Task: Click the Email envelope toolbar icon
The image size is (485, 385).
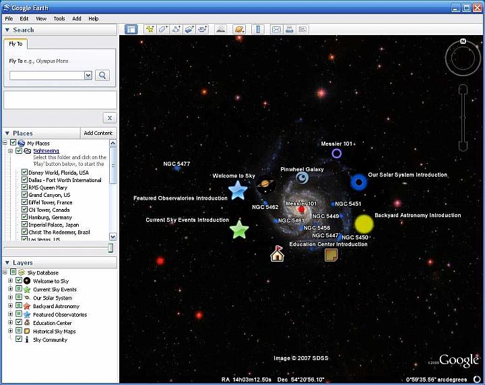Action: 276,30
